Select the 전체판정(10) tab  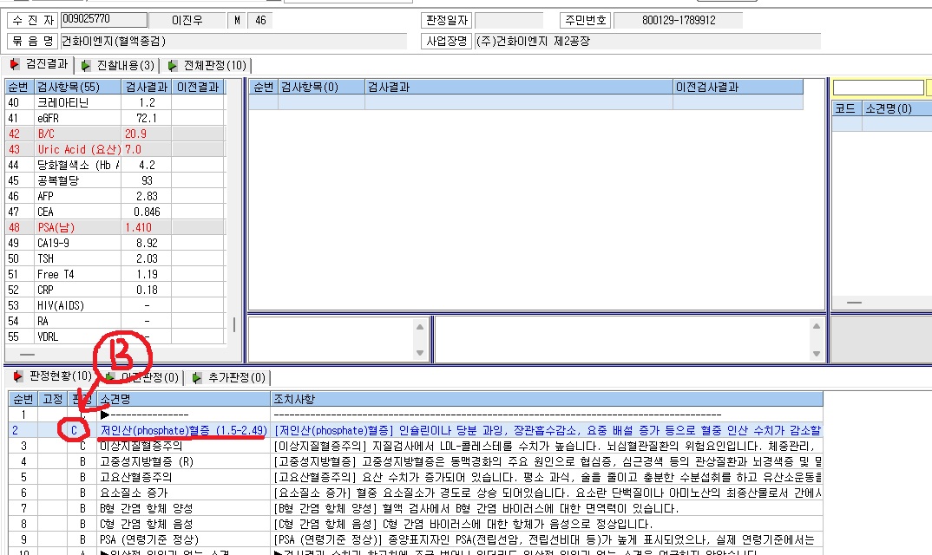(207, 65)
